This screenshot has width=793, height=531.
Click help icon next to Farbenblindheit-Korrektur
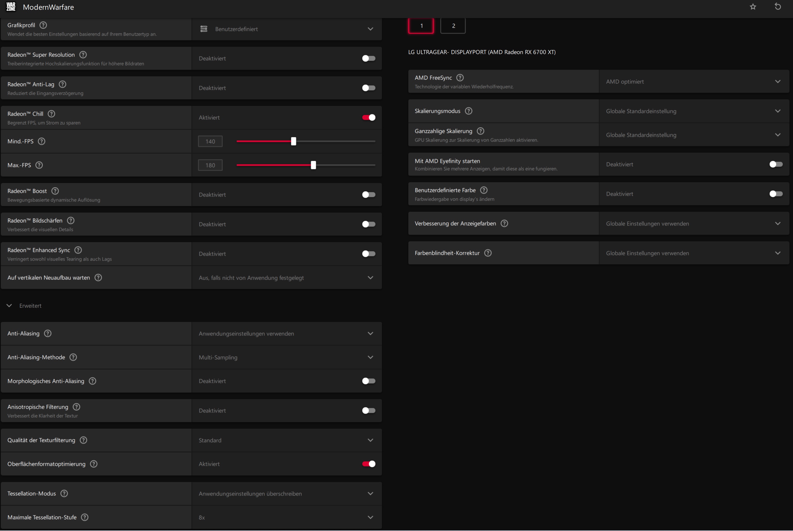(488, 253)
